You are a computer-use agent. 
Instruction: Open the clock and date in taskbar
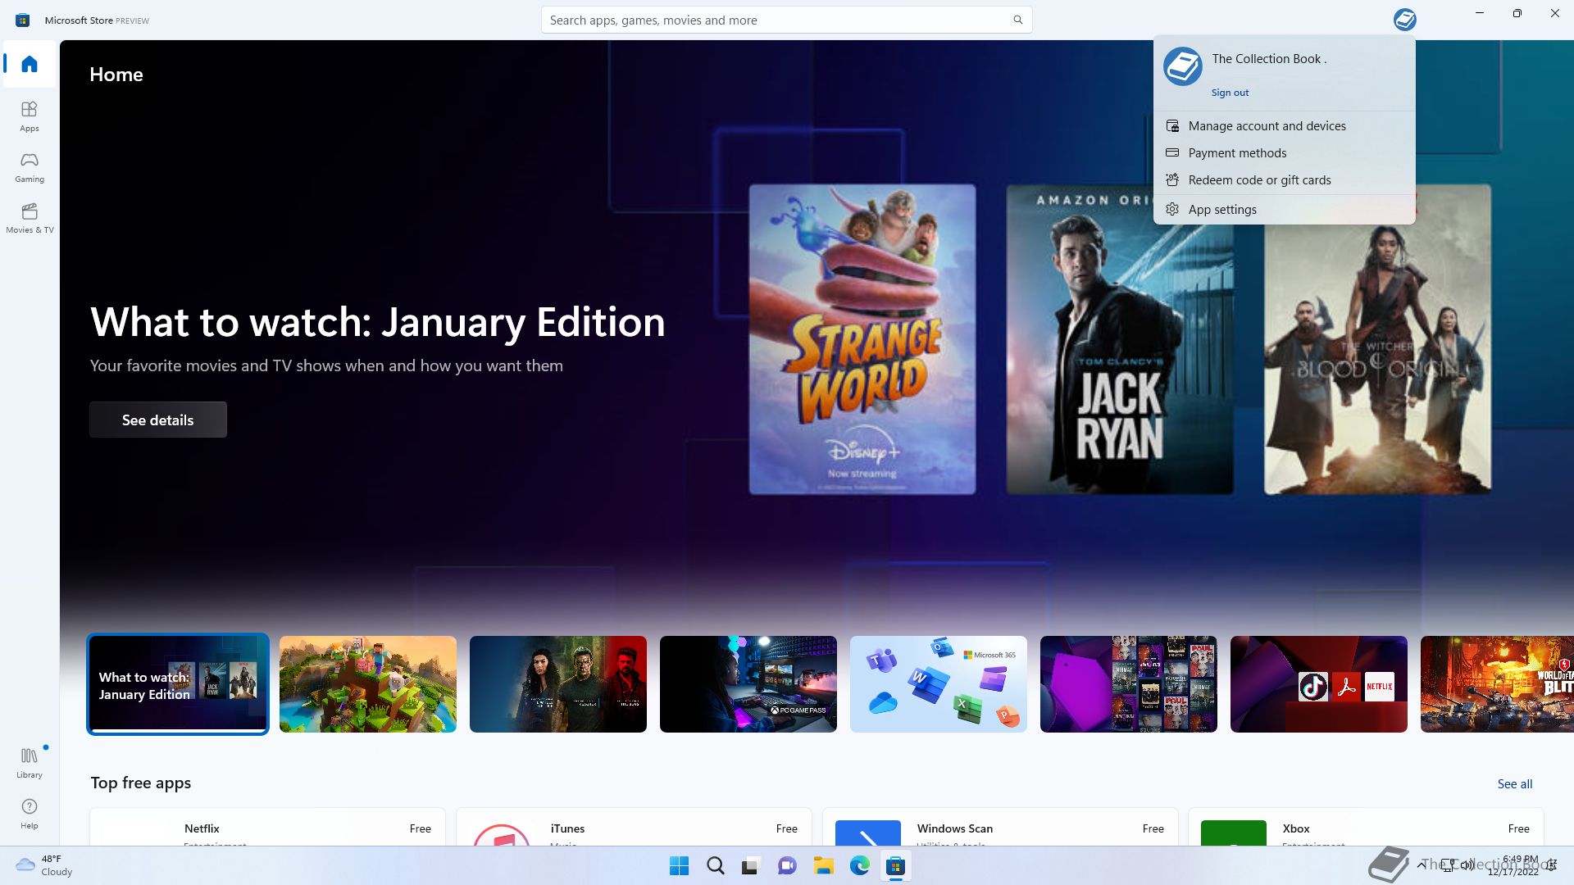pos(1513,865)
